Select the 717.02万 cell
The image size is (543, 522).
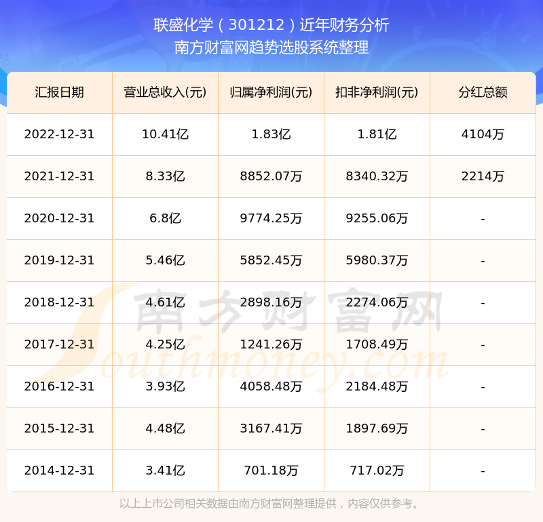tap(377, 470)
